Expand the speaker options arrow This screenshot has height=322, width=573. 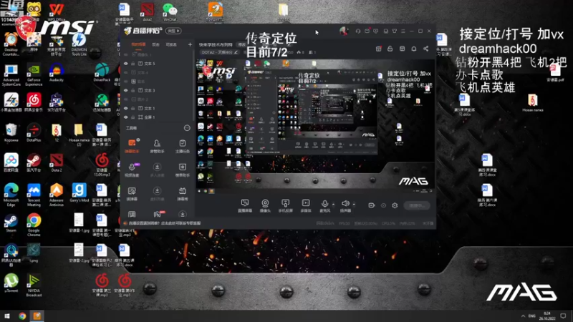[354, 205]
